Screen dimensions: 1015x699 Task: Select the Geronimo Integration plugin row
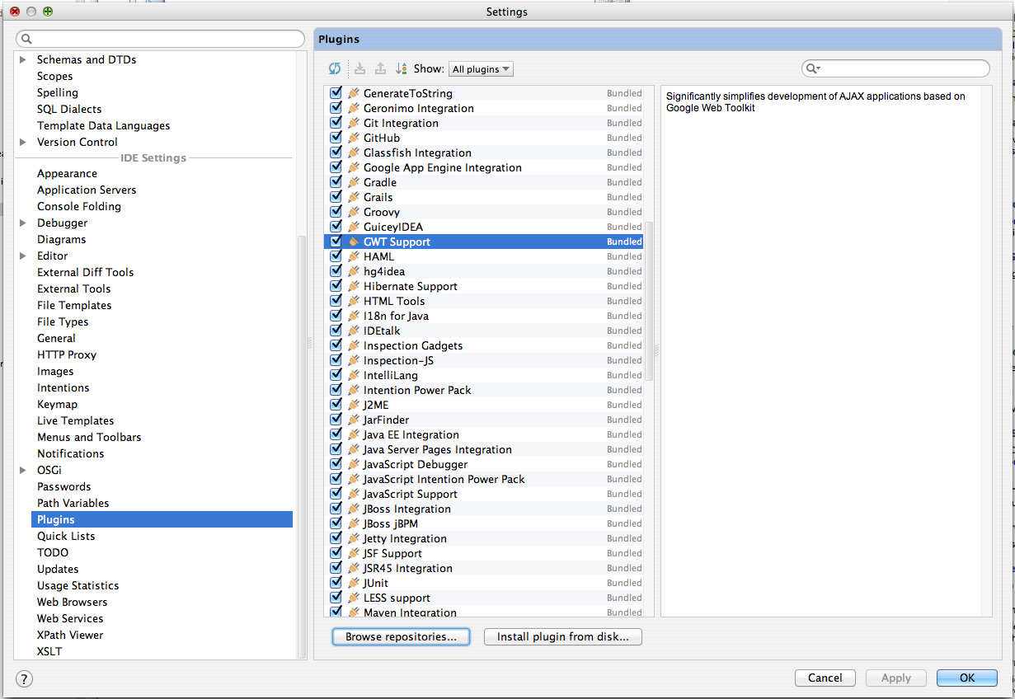pos(484,108)
